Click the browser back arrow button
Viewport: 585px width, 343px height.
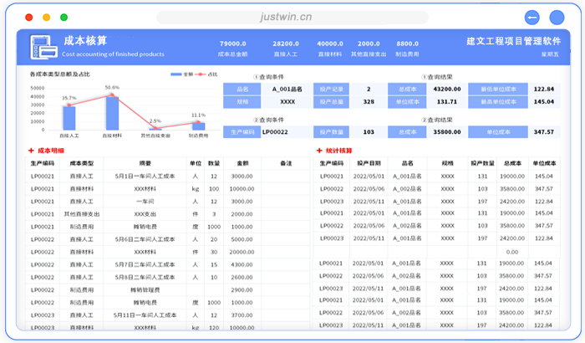click(x=532, y=17)
